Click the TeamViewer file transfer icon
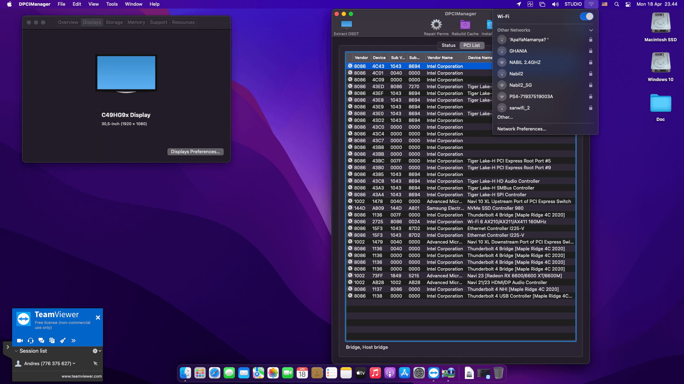This screenshot has height=384, width=684. coord(52,341)
